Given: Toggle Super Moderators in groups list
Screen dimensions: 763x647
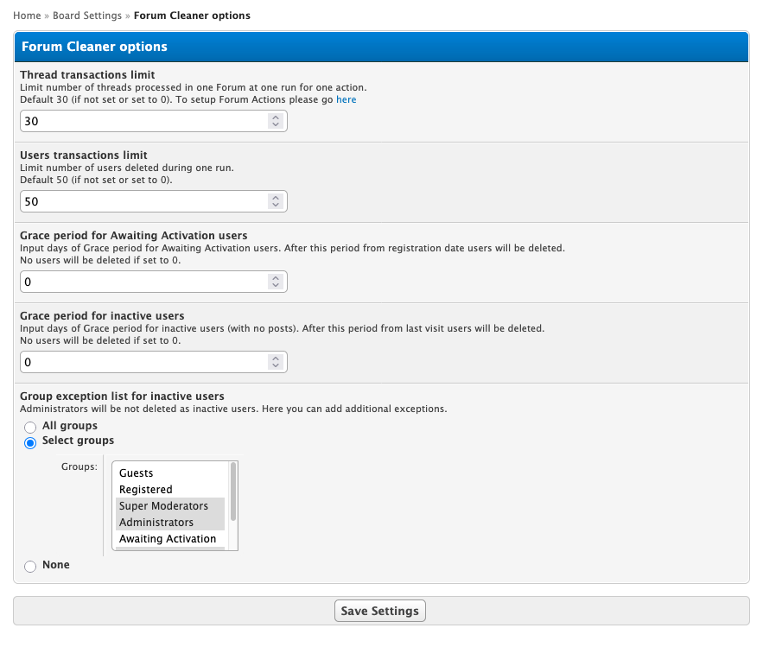Looking at the screenshot, I should [x=163, y=506].
